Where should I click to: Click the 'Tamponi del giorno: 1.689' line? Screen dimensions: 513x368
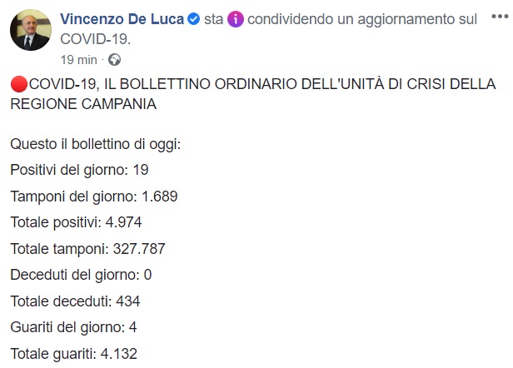(94, 196)
